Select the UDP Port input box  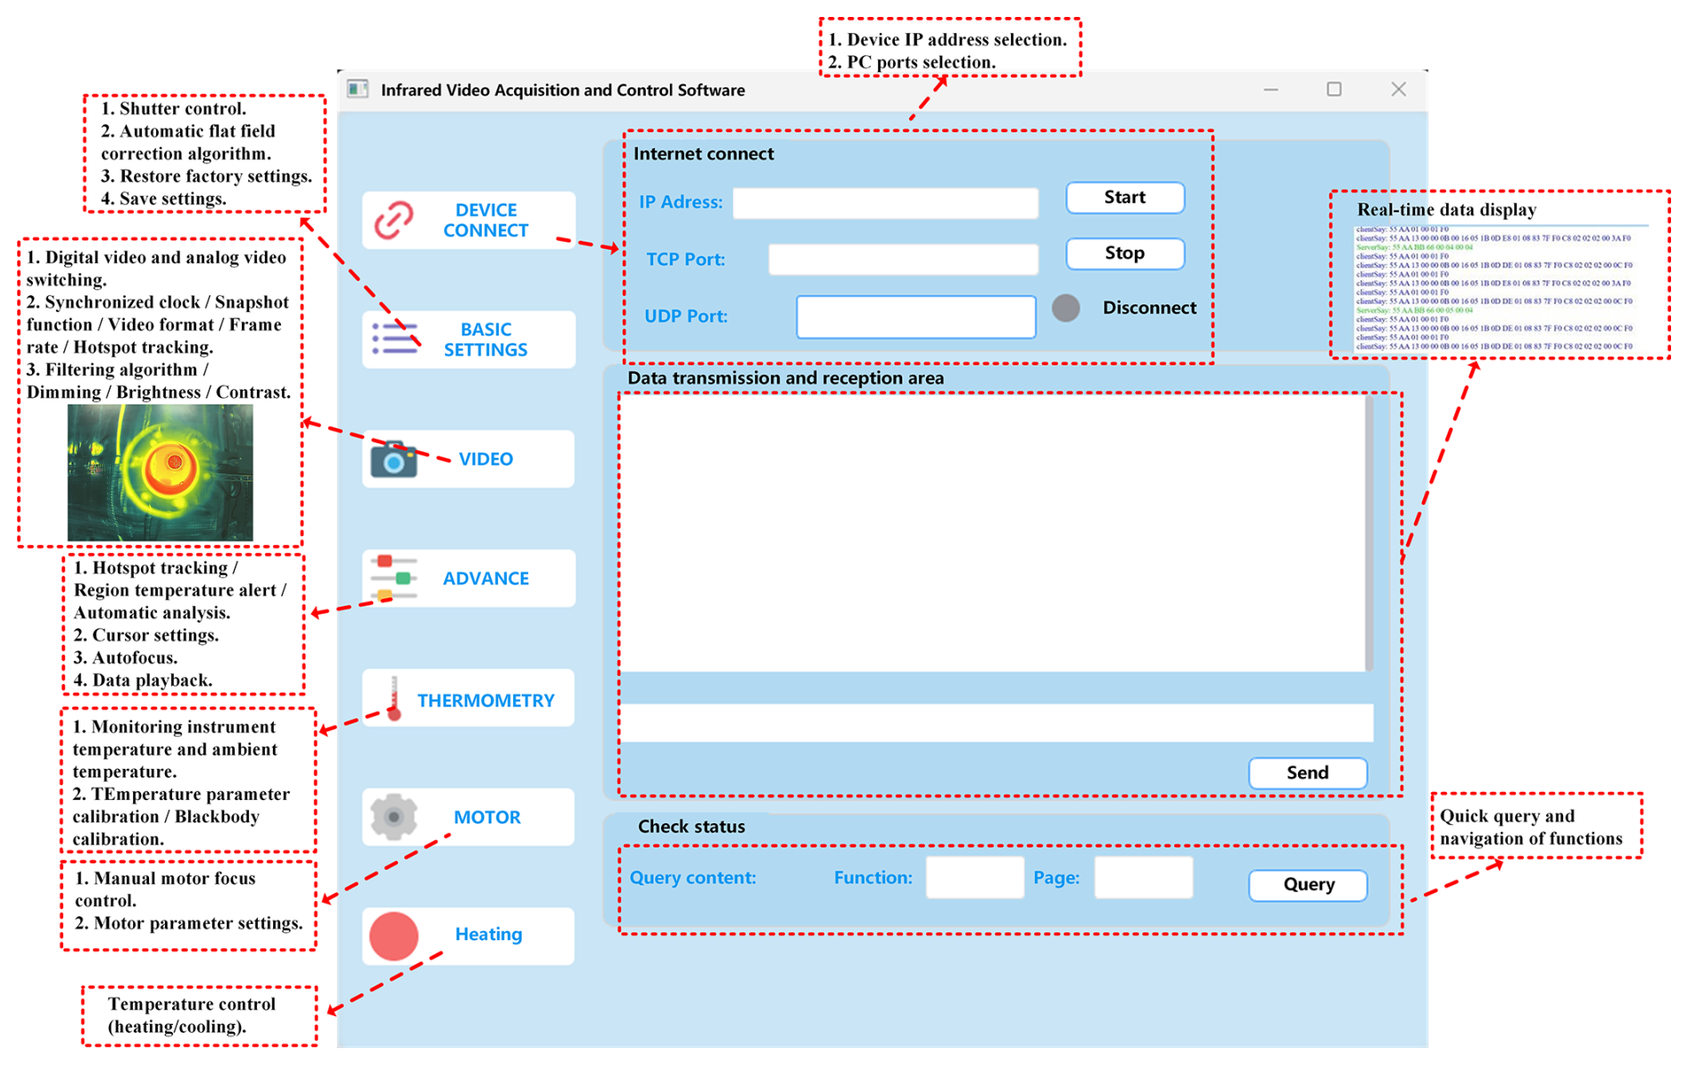pos(915,317)
